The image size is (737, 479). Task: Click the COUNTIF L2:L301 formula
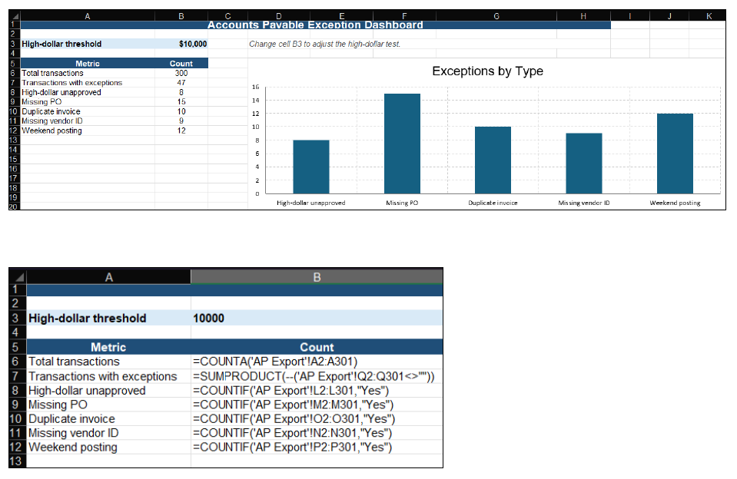(291, 390)
